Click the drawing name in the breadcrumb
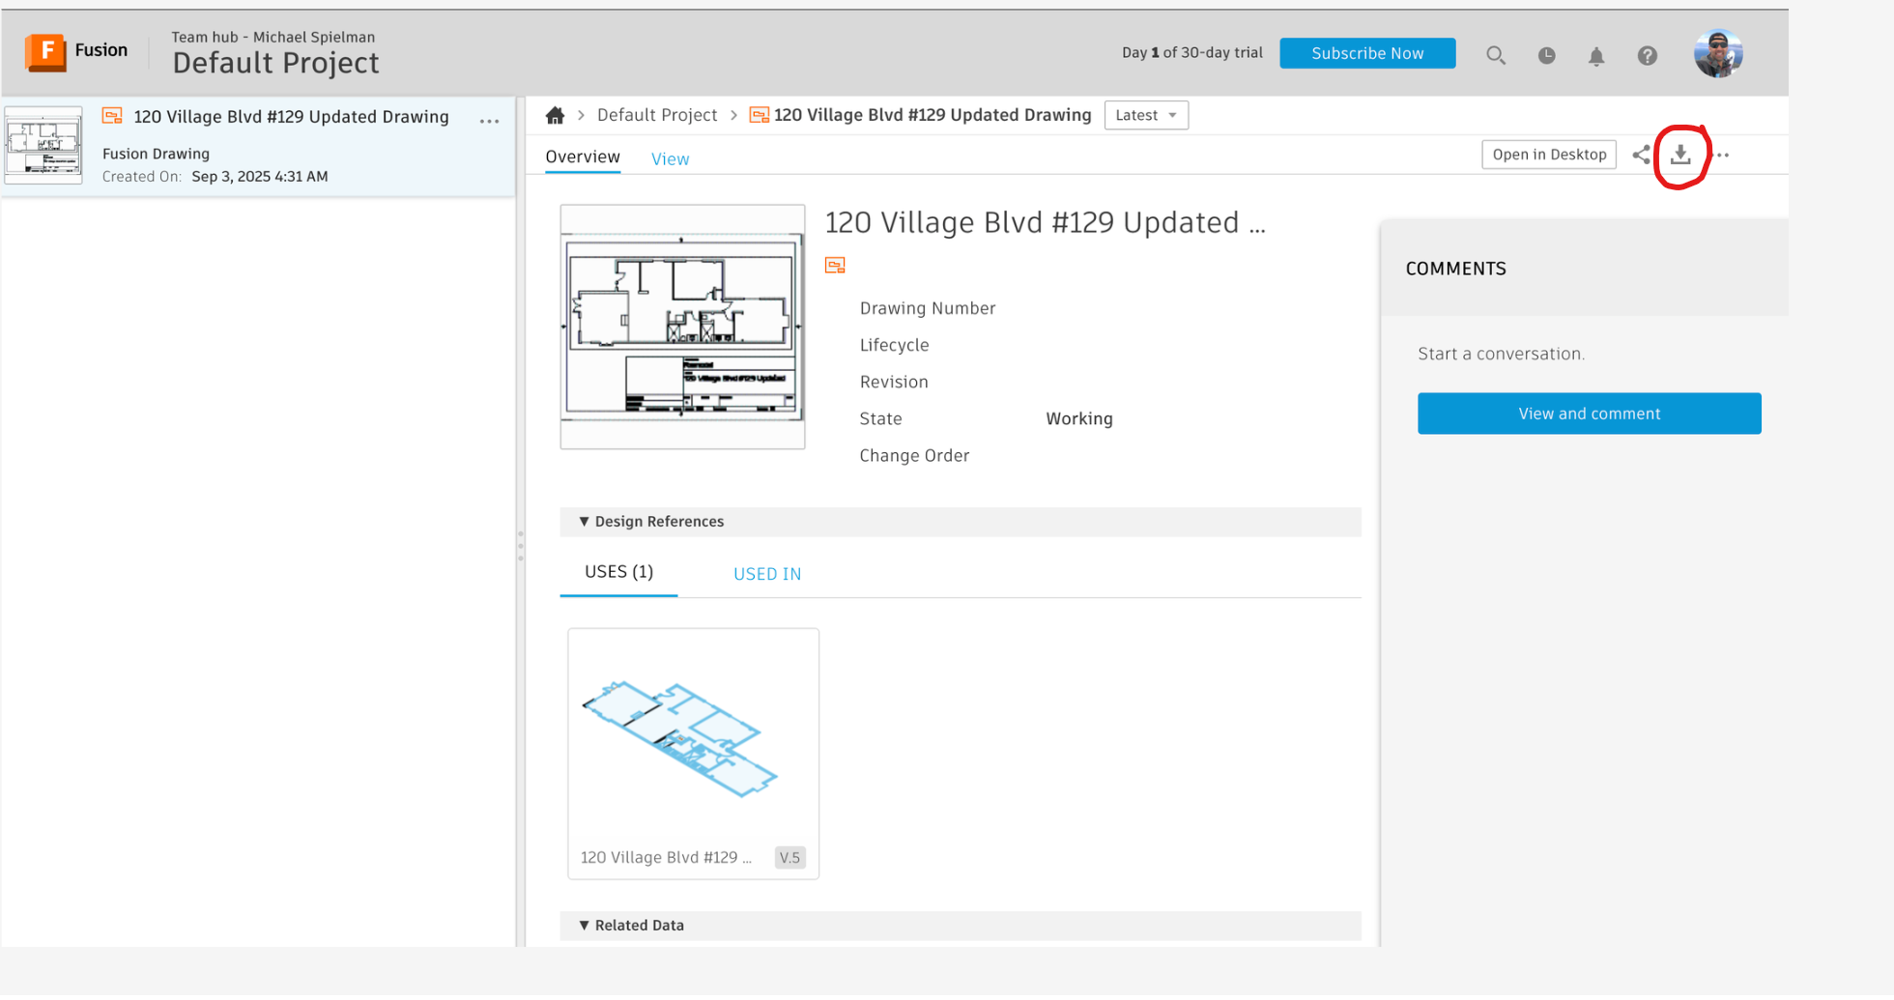1894x1000 pixels. (933, 115)
